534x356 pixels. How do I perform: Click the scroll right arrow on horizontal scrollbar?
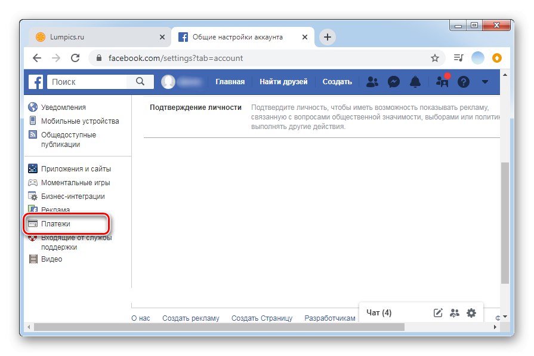click(495, 327)
